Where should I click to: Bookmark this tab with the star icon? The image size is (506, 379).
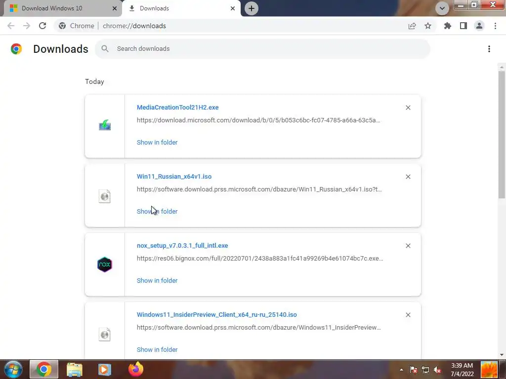pyautogui.click(x=428, y=26)
